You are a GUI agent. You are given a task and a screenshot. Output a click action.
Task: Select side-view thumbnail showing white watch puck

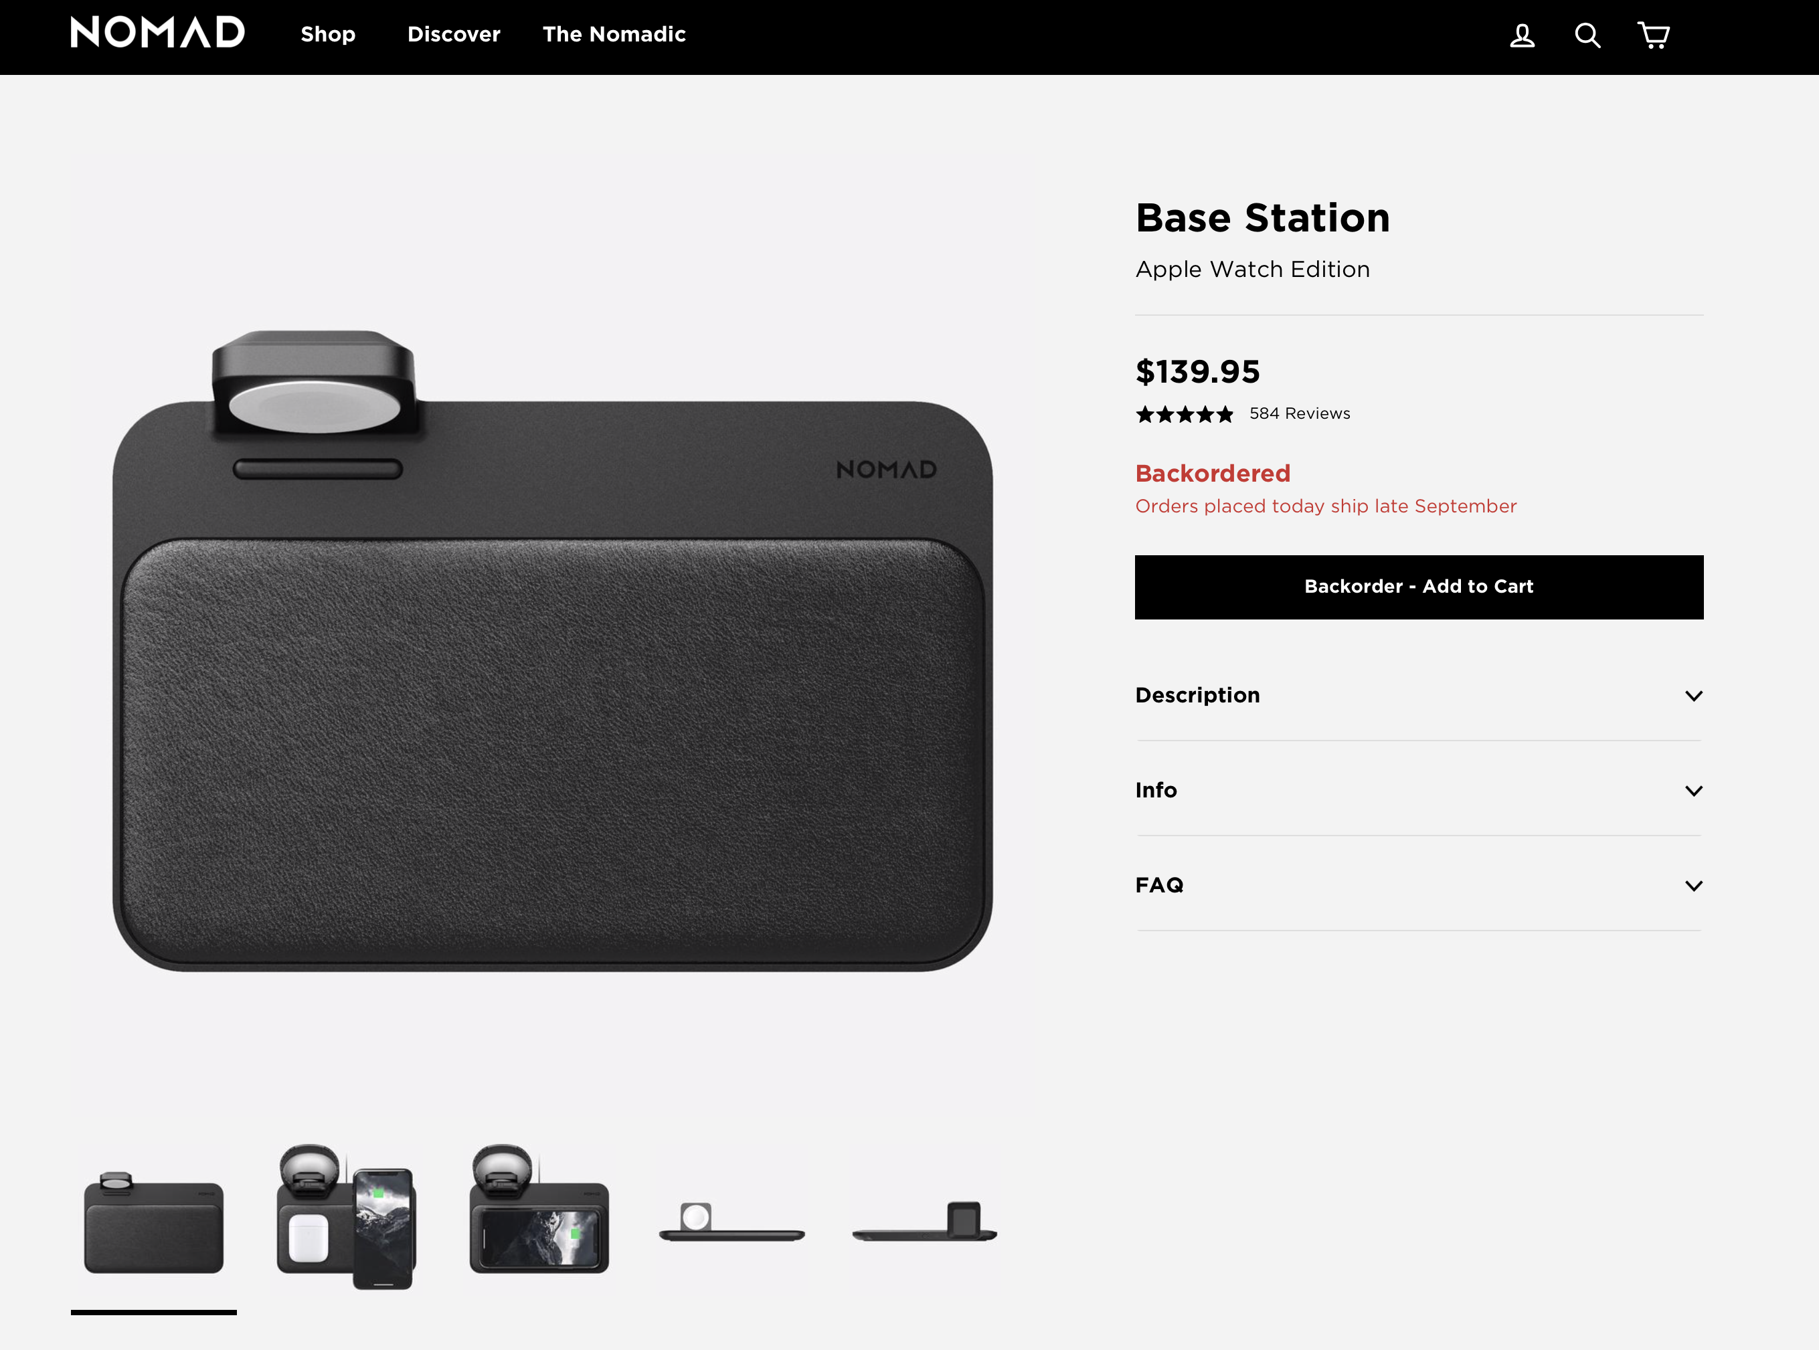(x=731, y=1222)
